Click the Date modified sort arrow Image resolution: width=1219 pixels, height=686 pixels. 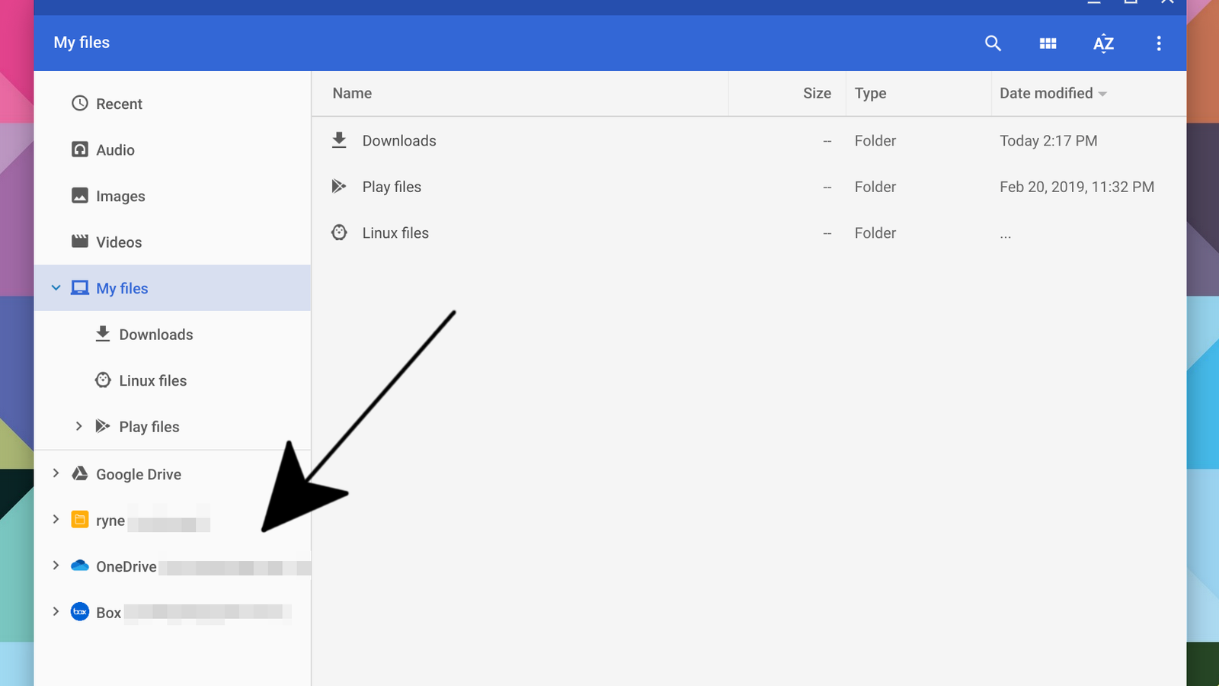(1102, 94)
